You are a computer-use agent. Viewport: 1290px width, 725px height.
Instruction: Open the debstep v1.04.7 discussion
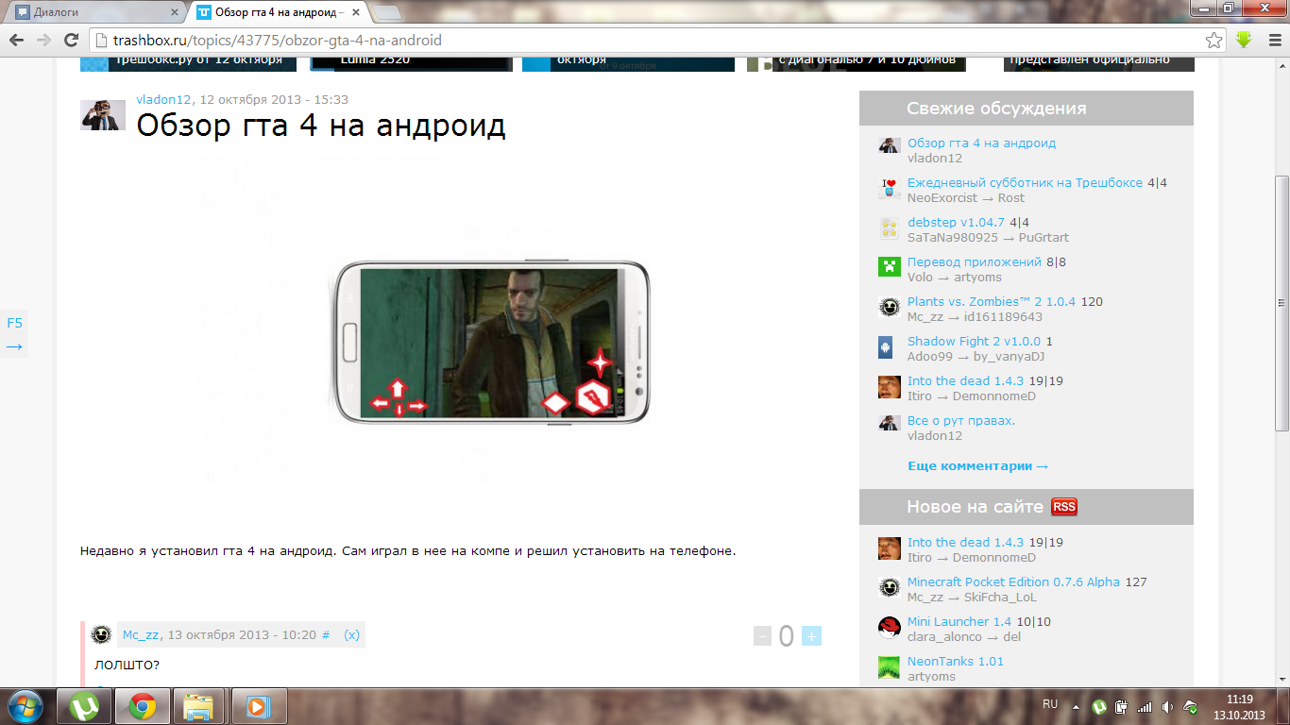956,222
